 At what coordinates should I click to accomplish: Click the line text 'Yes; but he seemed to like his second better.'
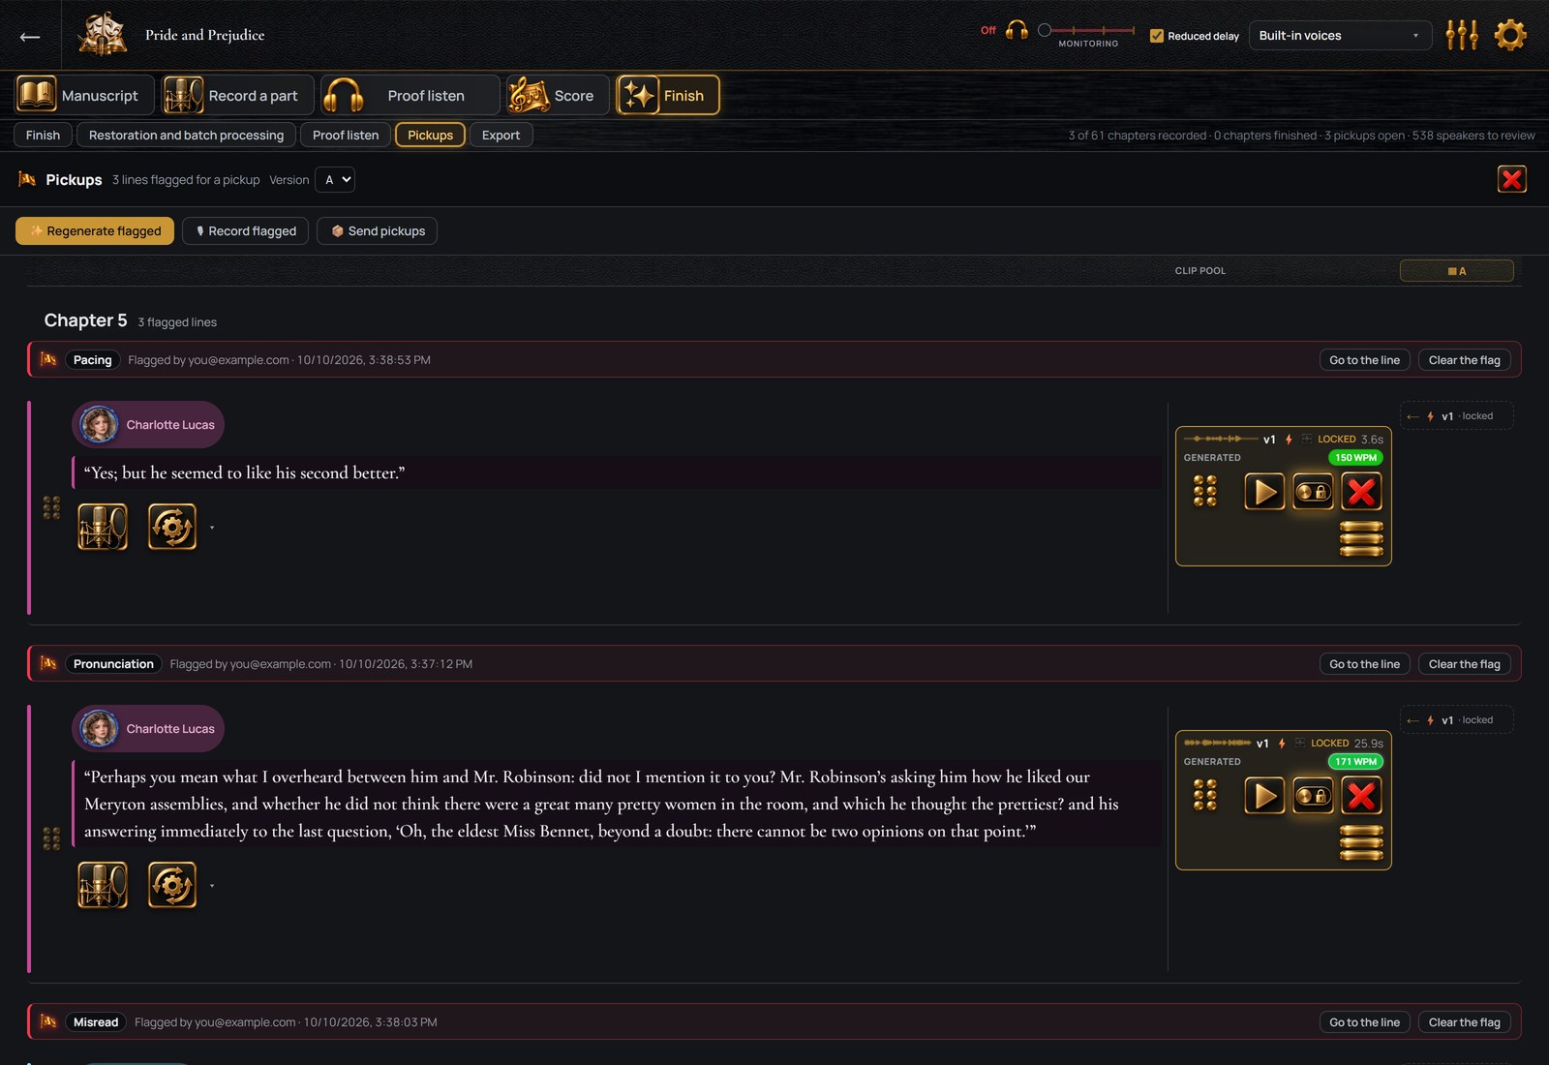(244, 472)
